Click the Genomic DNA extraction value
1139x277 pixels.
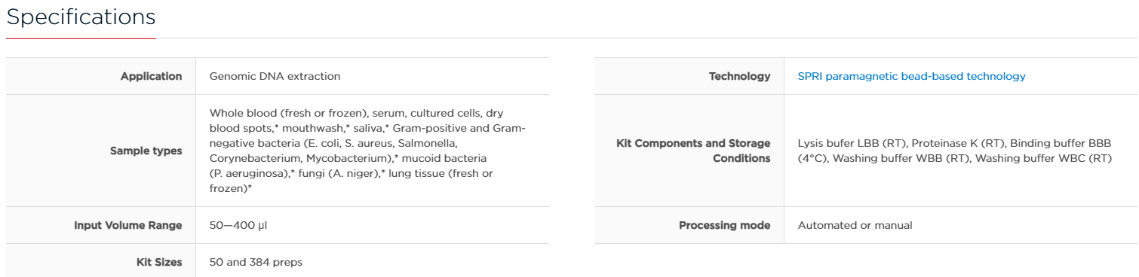pyautogui.click(x=275, y=76)
